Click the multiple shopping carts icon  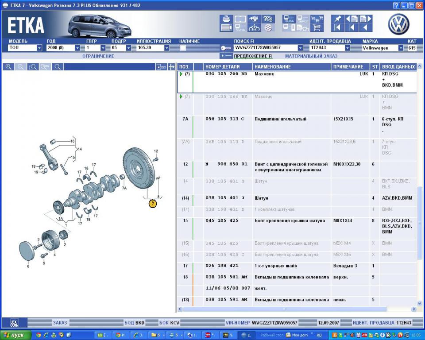(x=317, y=19)
